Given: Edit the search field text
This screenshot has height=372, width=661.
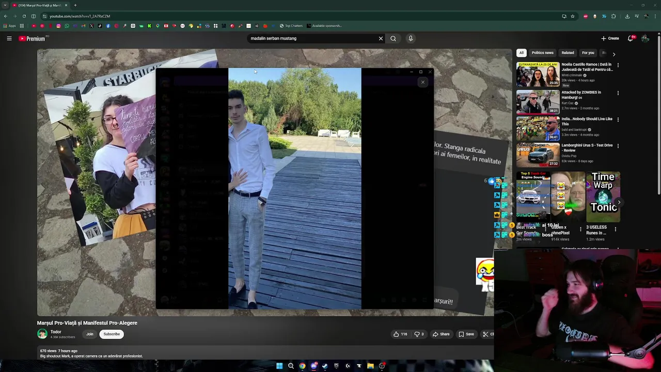Looking at the screenshot, I should (x=312, y=38).
